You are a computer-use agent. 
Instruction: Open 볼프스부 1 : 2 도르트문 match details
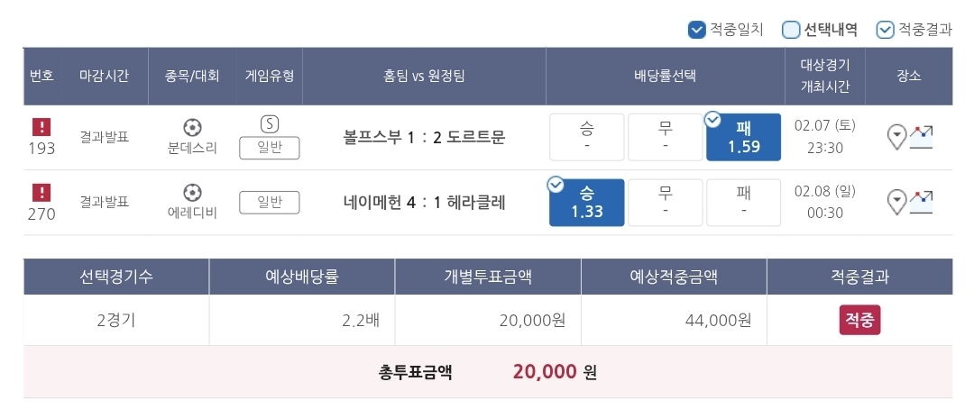(424, 137)
